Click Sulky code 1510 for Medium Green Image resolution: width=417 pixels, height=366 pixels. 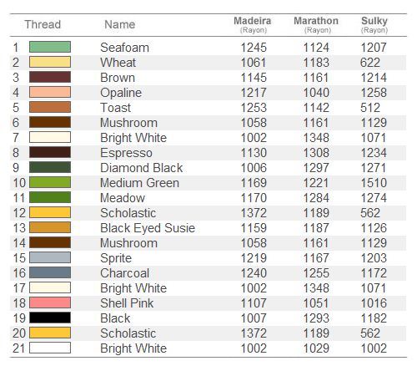[374, 183]
